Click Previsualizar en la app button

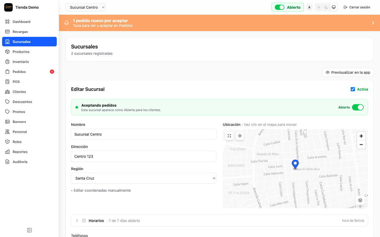(x=348, y=72)
